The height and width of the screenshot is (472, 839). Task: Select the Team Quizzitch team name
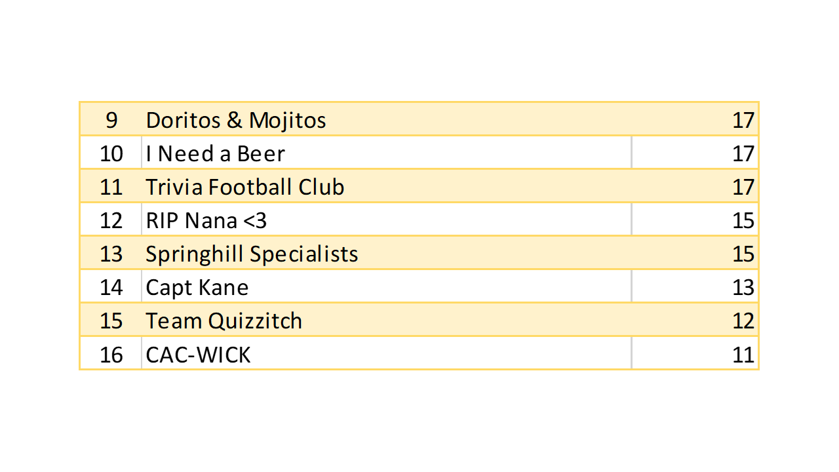[x=224, y=321]
